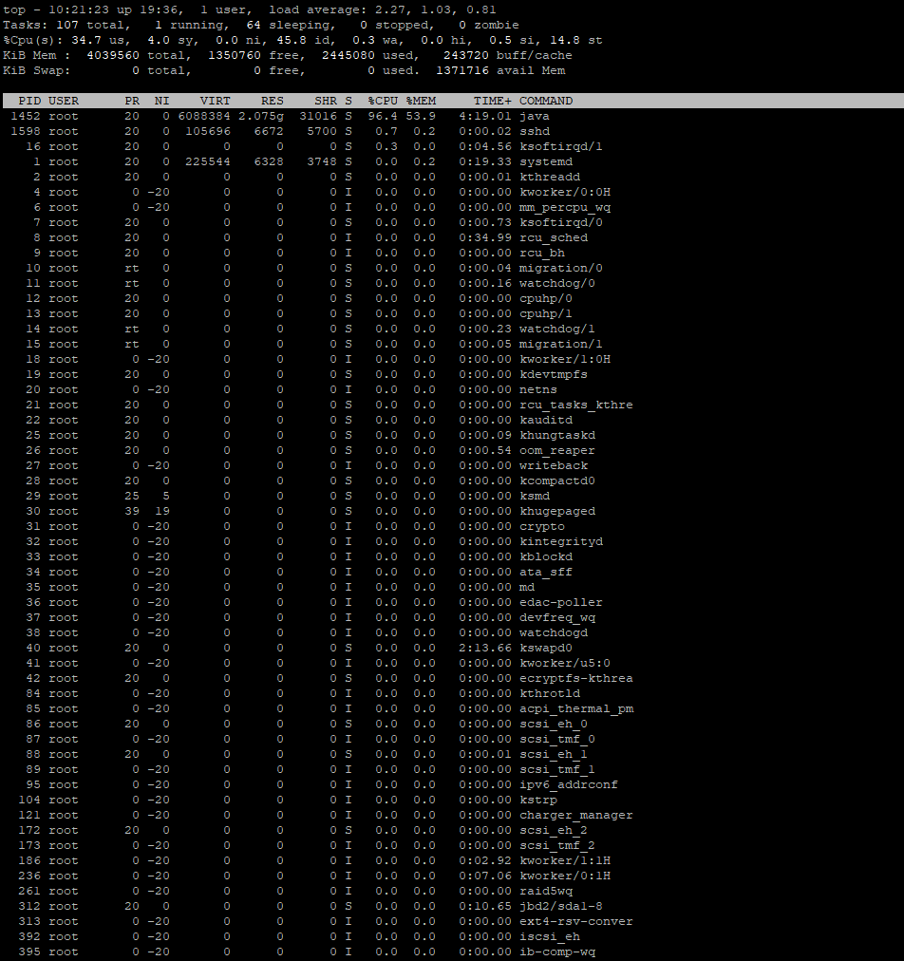The width and height of the screenshot is (904, 961).
Task: Click the TIME+ column header
Action: (x=493, y=101)
